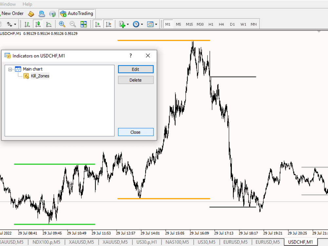Click the Indicators insert icon

coord(122,24)
